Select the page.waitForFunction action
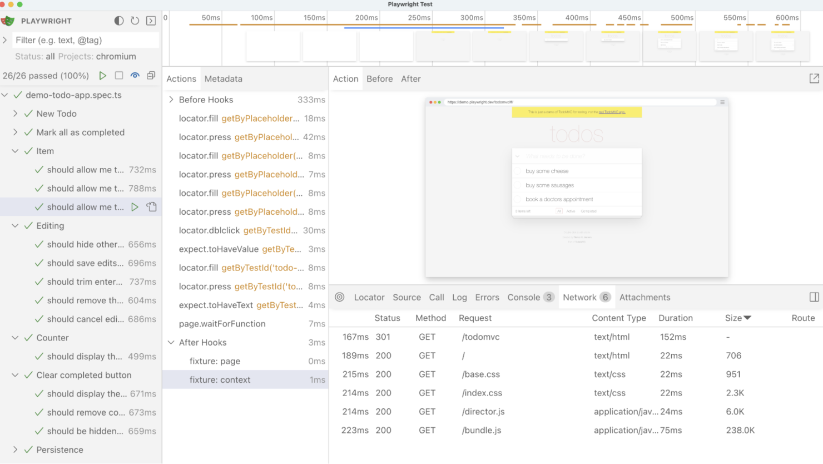823x464 pixels. 245,324
